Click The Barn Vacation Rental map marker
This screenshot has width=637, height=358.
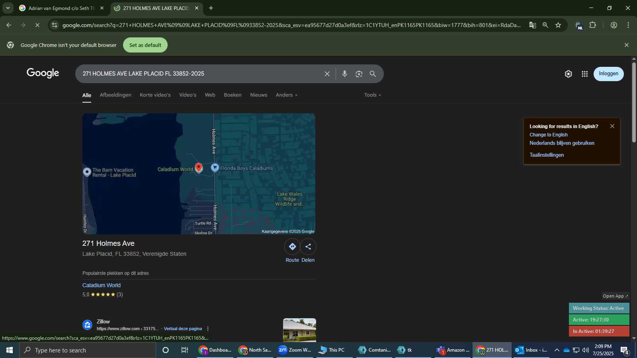pos(87,172)
